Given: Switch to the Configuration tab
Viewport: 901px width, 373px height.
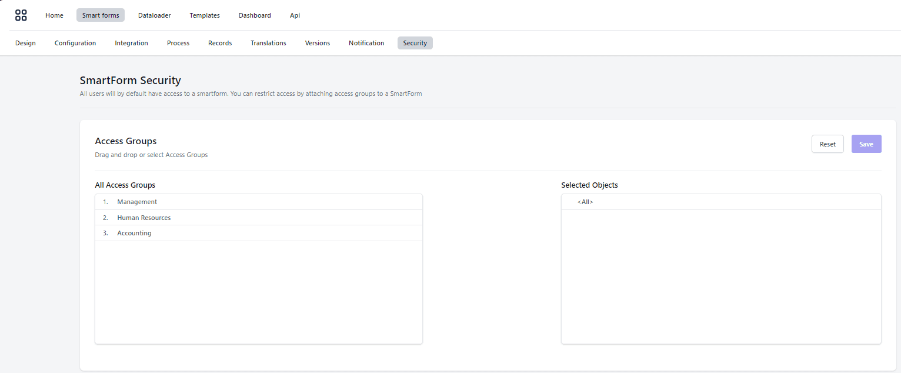Looking at the screenshot, I should (75, 43).
